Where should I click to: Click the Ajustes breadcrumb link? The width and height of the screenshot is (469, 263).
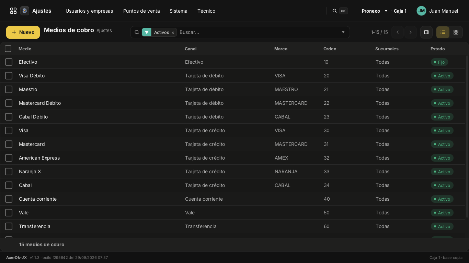(104, 30)
